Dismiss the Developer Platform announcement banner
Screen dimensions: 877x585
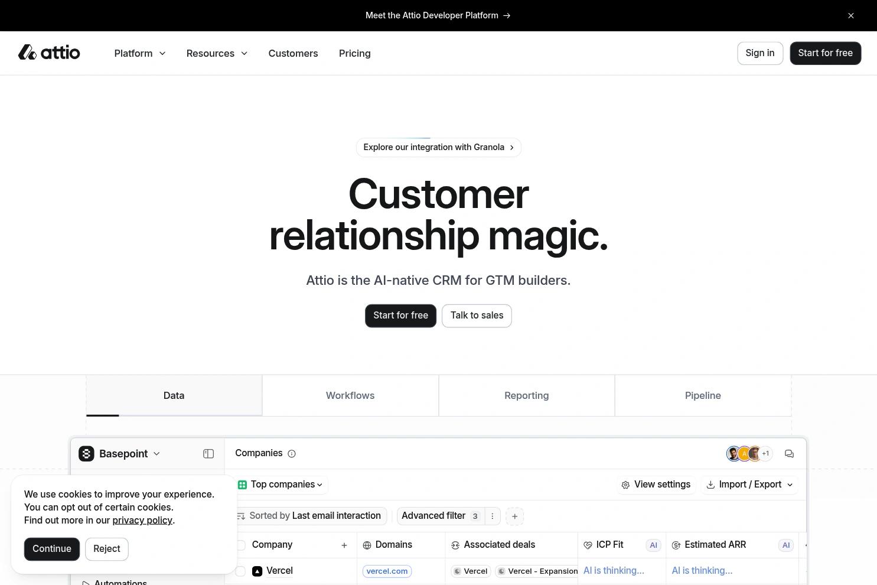pyautogui.click(x=851, y=15)
